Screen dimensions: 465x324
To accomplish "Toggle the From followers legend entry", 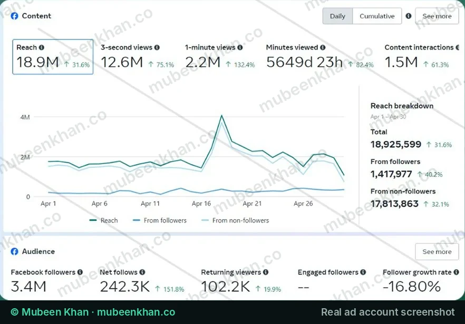I will coord(160,220).
